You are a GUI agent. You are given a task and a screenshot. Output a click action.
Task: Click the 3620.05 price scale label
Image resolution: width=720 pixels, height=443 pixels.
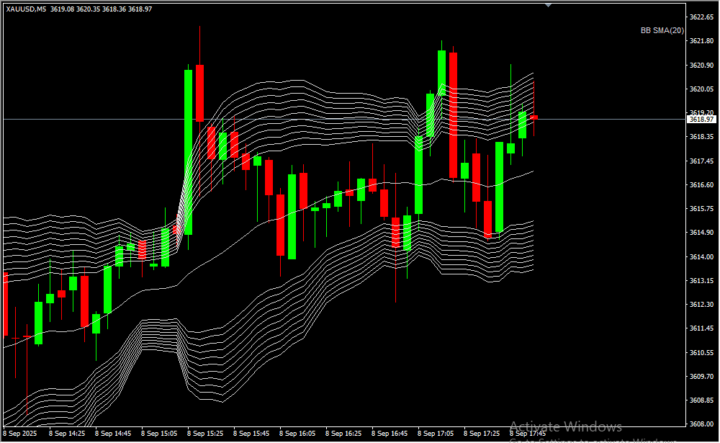tap(701, 89)
